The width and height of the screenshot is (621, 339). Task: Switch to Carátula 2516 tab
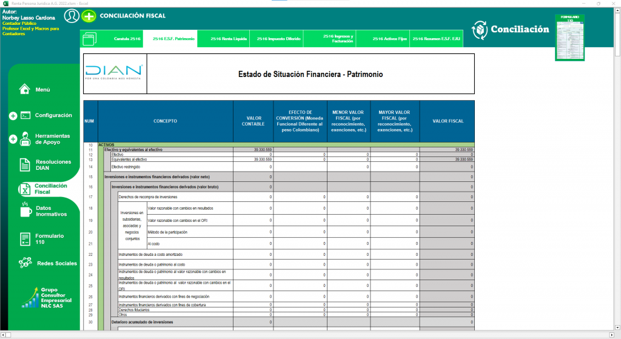tap(127, 39)
